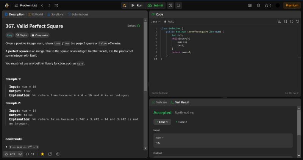Toggle the thumbs up like button
This screenshot has width=303, height=160.
(x=9, y=154)
